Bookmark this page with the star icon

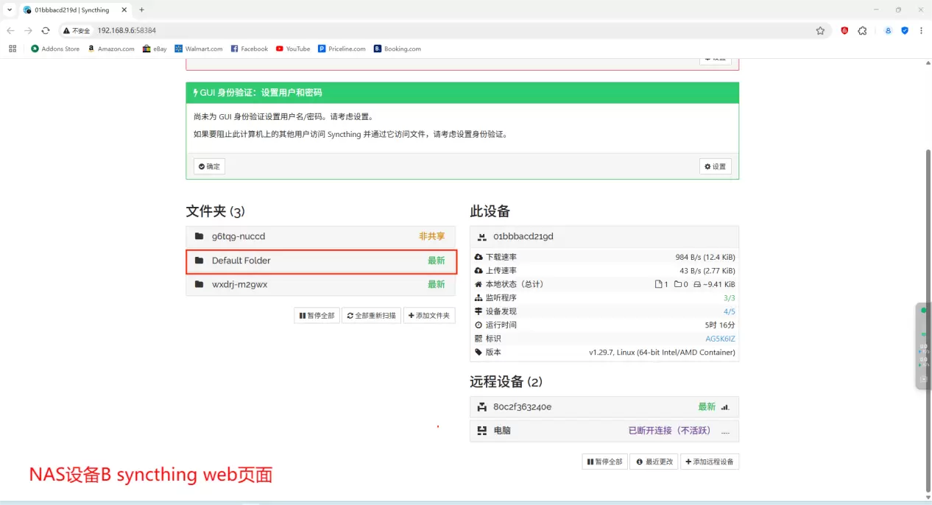point(820,31)
